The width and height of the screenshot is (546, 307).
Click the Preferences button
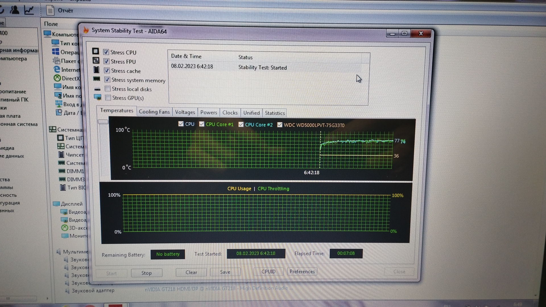302,271
